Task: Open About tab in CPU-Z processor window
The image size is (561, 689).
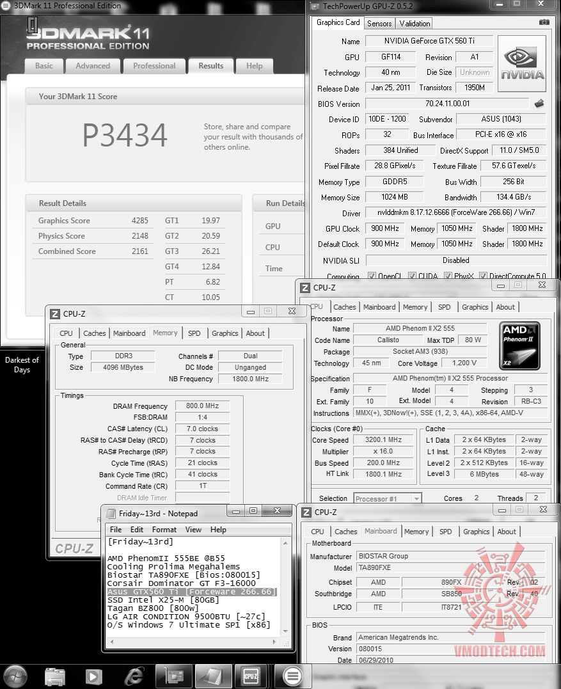Action: (505, 307)
